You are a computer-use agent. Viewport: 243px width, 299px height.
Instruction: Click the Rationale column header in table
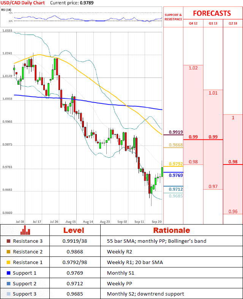click(x=171, y=230)
